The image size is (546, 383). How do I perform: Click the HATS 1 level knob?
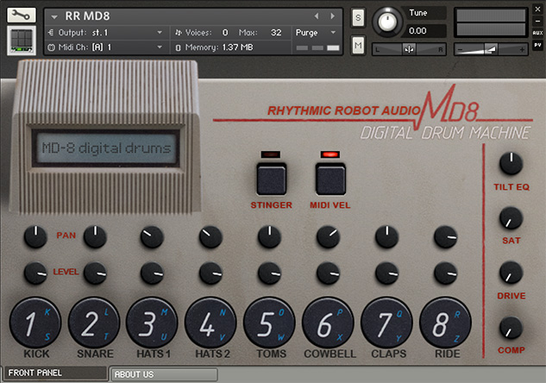click(152, 273)
